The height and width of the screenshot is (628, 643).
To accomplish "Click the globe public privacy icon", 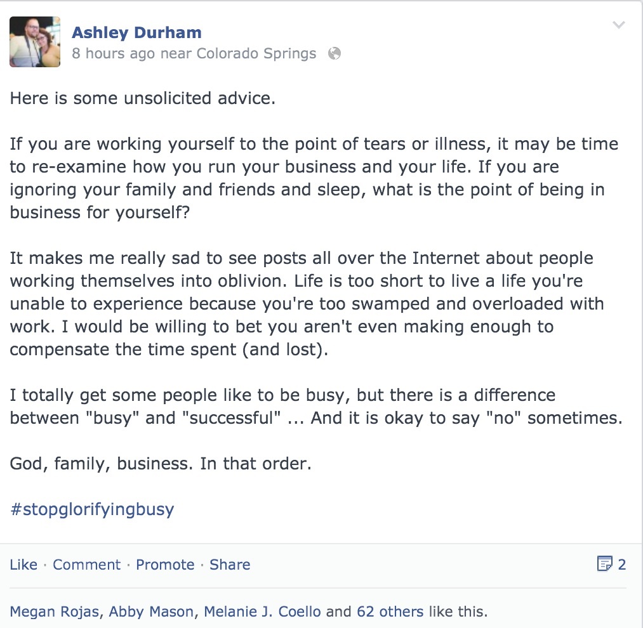I will [335, 53].
